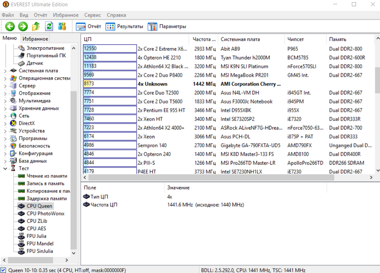
Task: Click the status bar checkmark icon
Action: pos(3,270)
